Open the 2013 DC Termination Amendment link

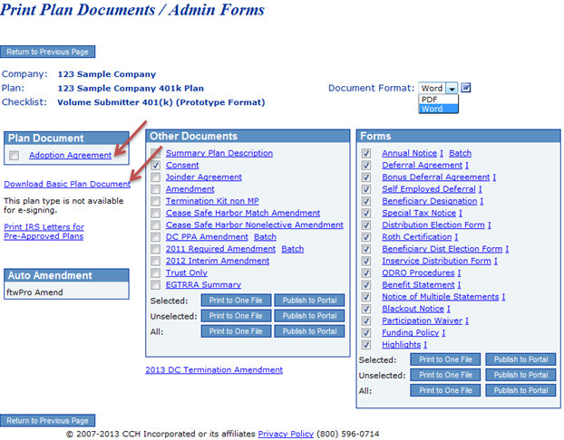tap(214, 369)
